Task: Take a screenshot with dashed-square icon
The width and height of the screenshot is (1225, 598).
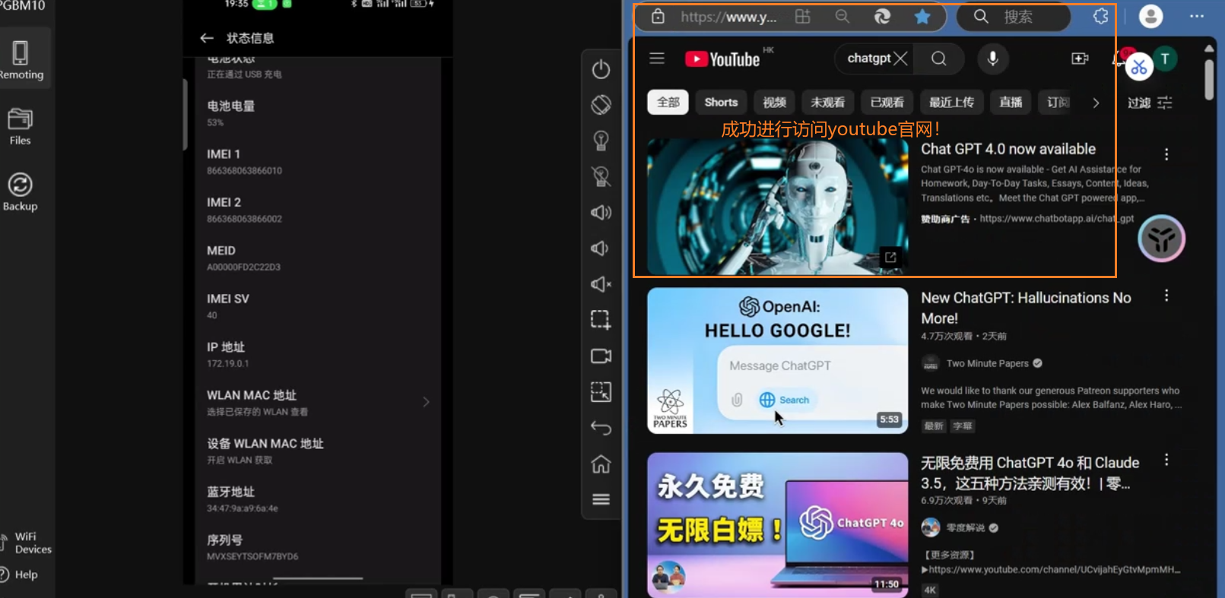Action: [601, 320]
